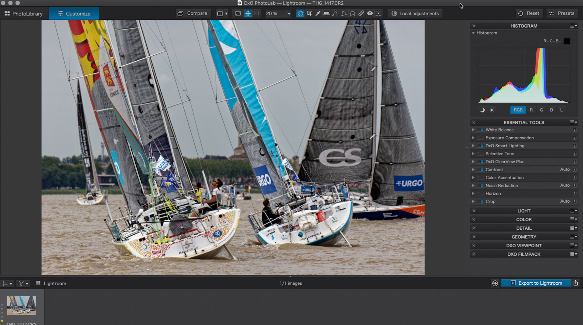
Task: Activate the Horizon level tool
Action: click(x=326, y=13)
